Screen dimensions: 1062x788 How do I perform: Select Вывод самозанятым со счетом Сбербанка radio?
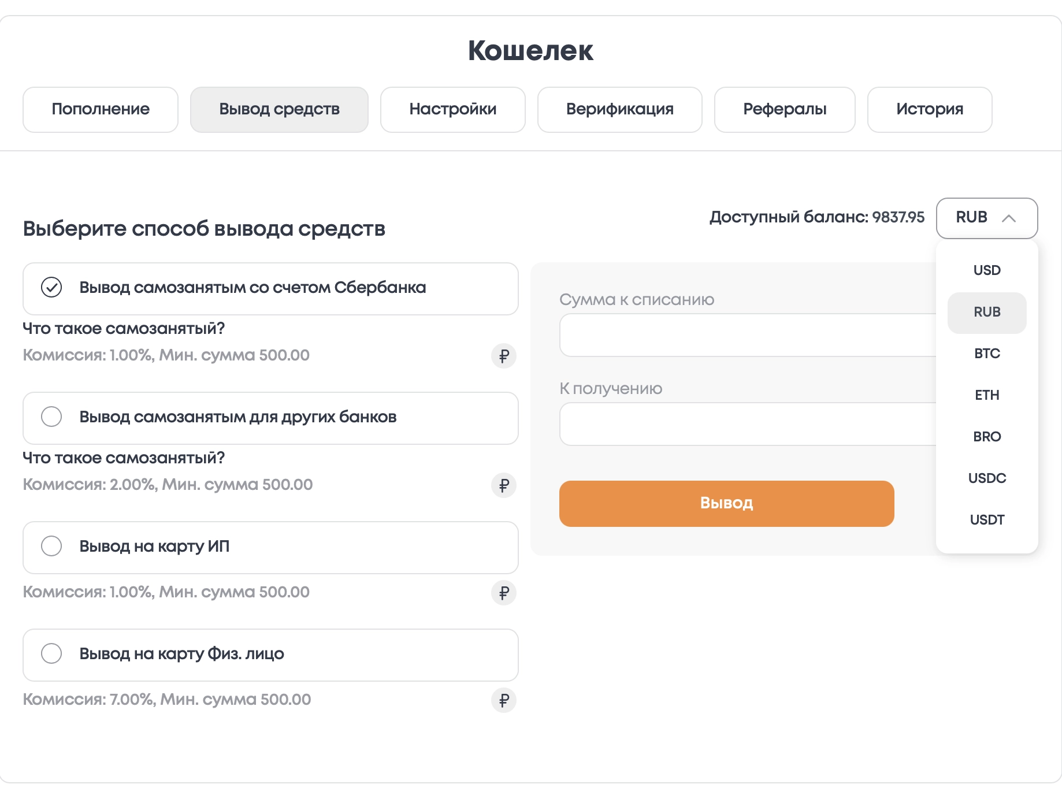click(x=51, y=287)
